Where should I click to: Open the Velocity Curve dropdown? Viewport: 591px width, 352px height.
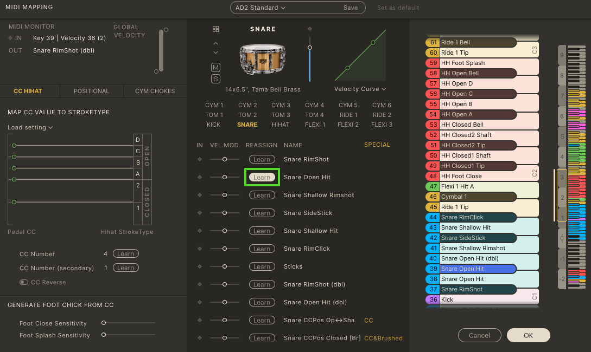(360, 89)
